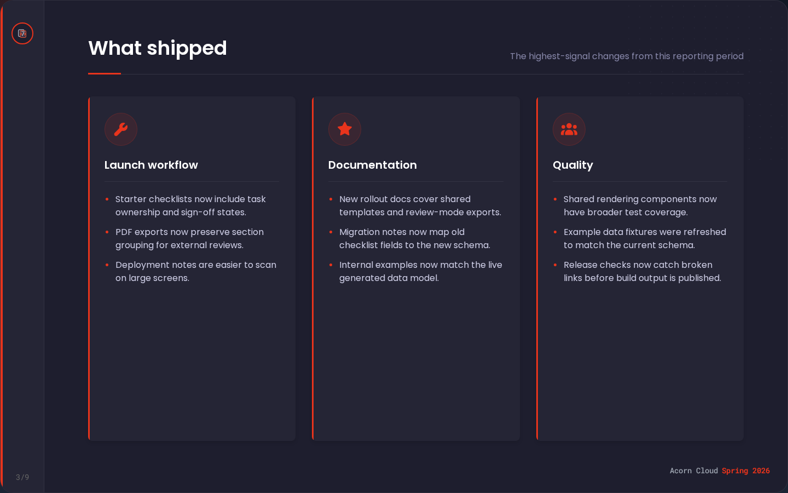Click the "Spring 2026" footer text
Viewport: 788px width, 493px height.
[745, 471]
